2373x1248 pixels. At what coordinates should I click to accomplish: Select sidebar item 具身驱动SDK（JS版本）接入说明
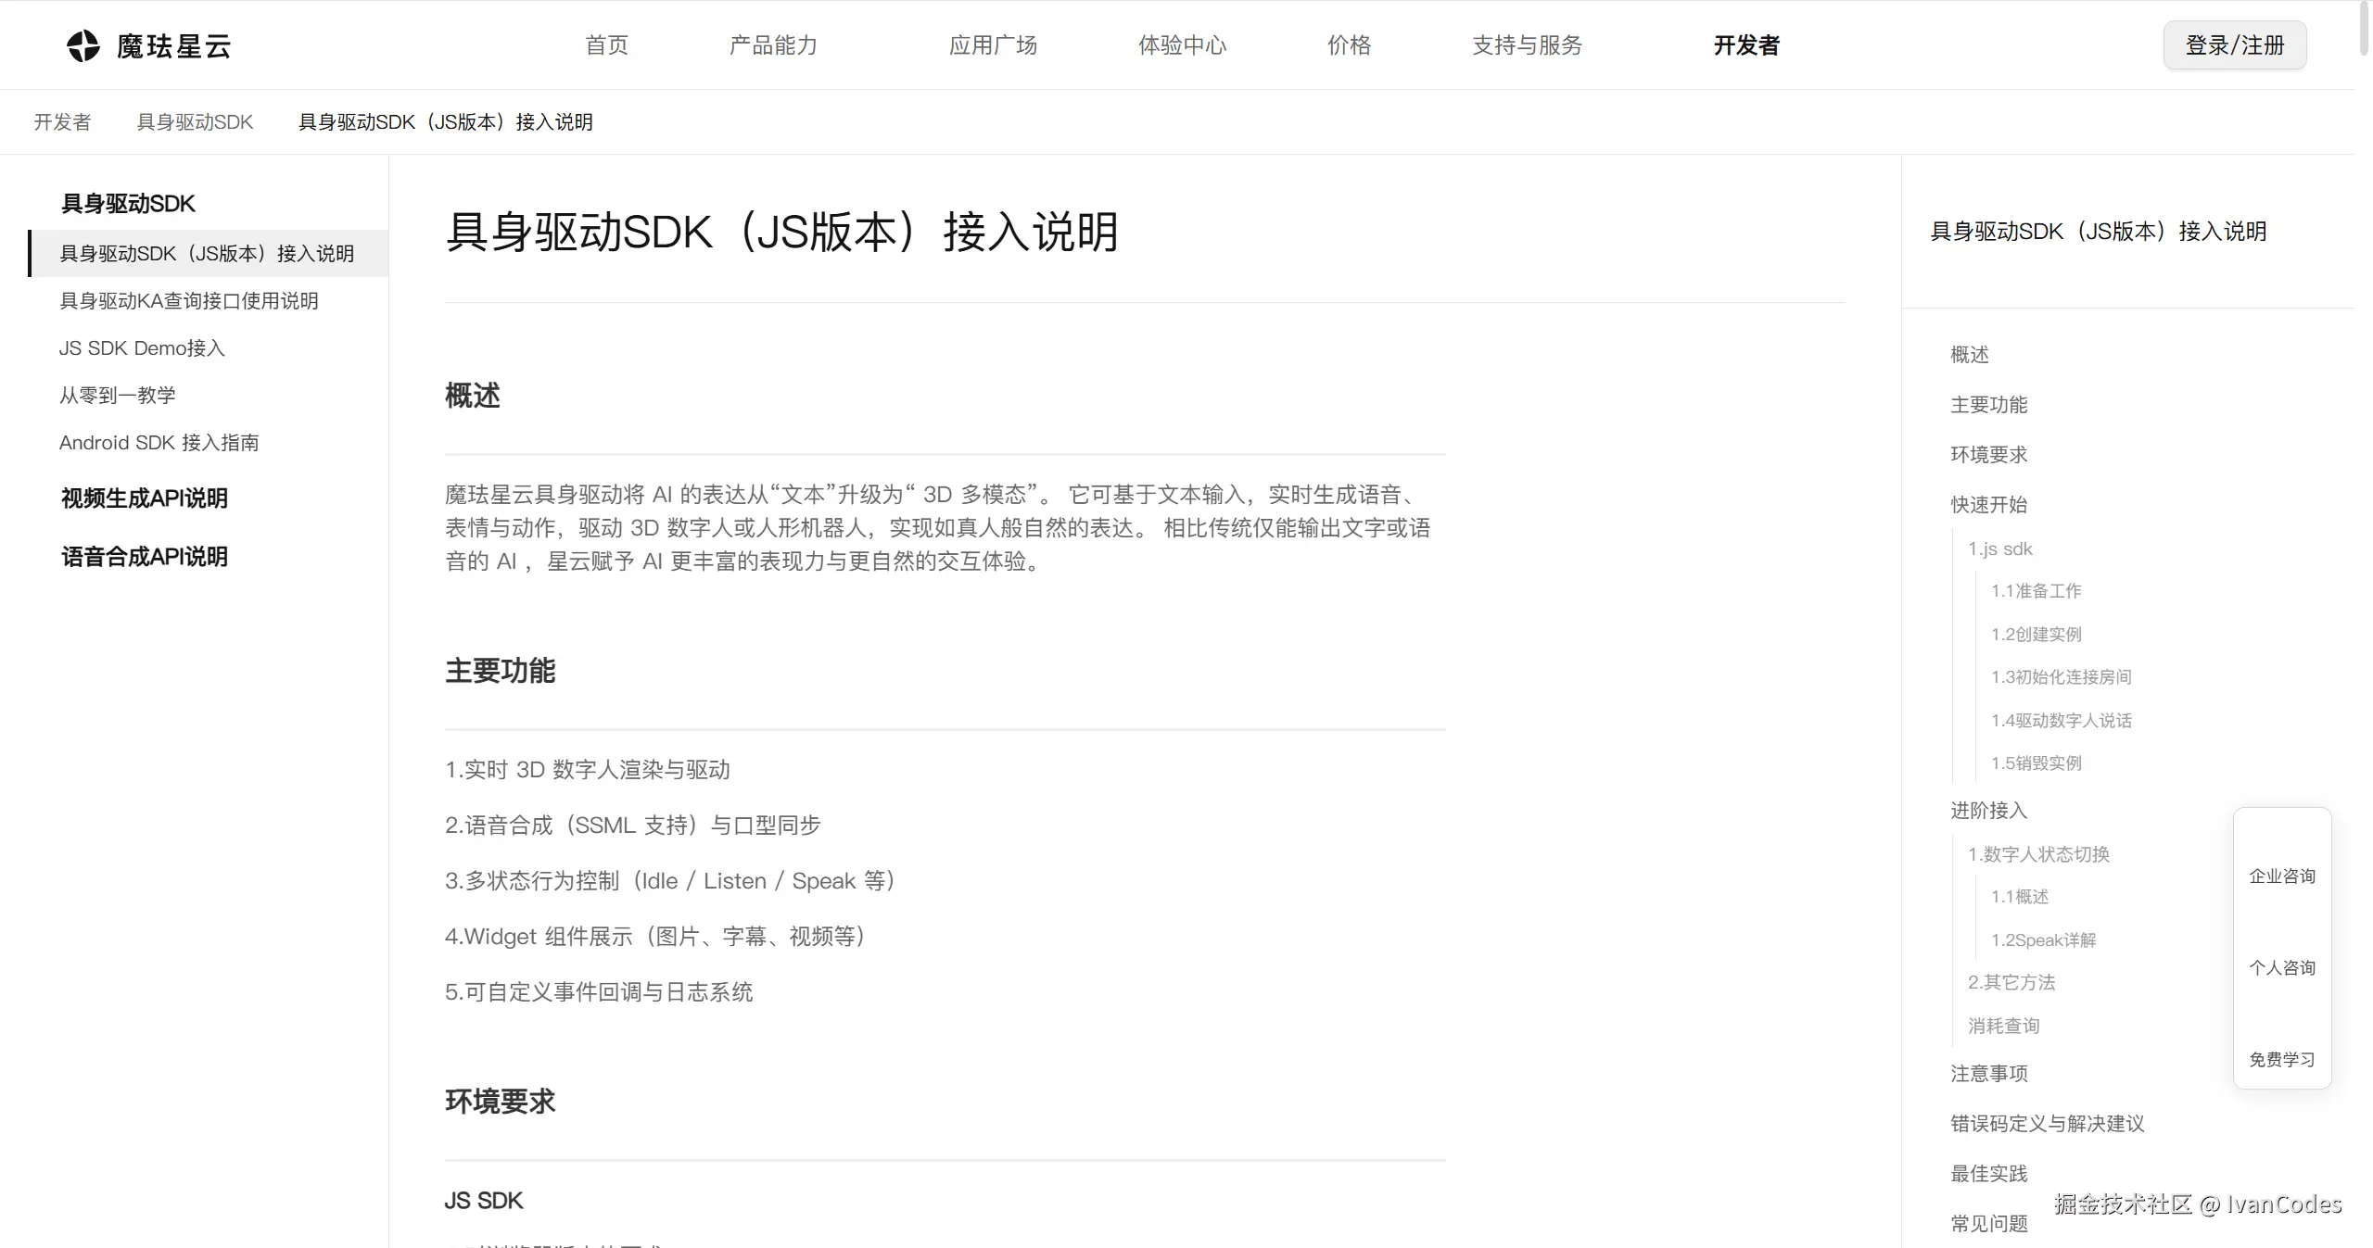click(x=208, y=254)
